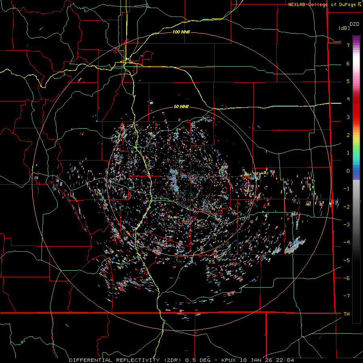Click the -3 dB value on color scale

346,225
